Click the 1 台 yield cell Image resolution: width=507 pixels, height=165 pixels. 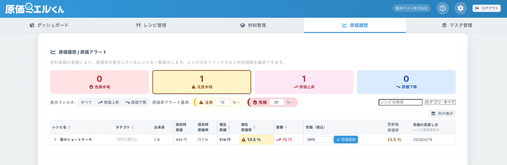(x=158, y=139)
